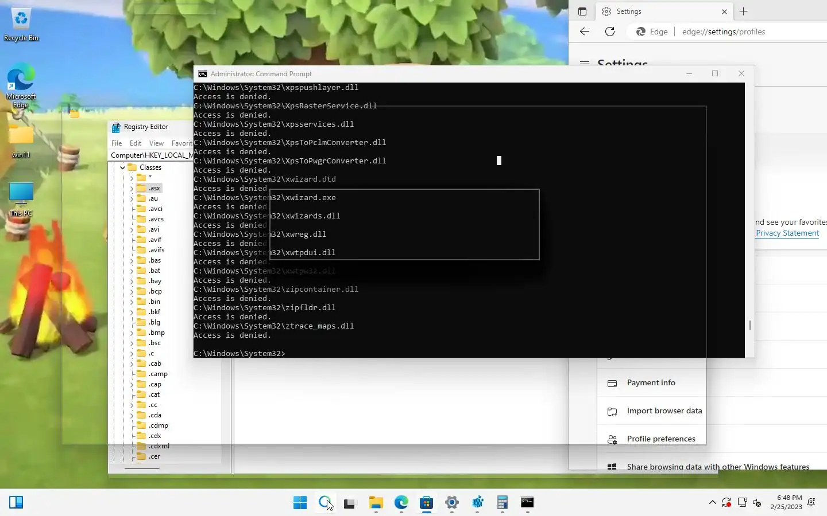Select .avci registry key

coord(156,209)
